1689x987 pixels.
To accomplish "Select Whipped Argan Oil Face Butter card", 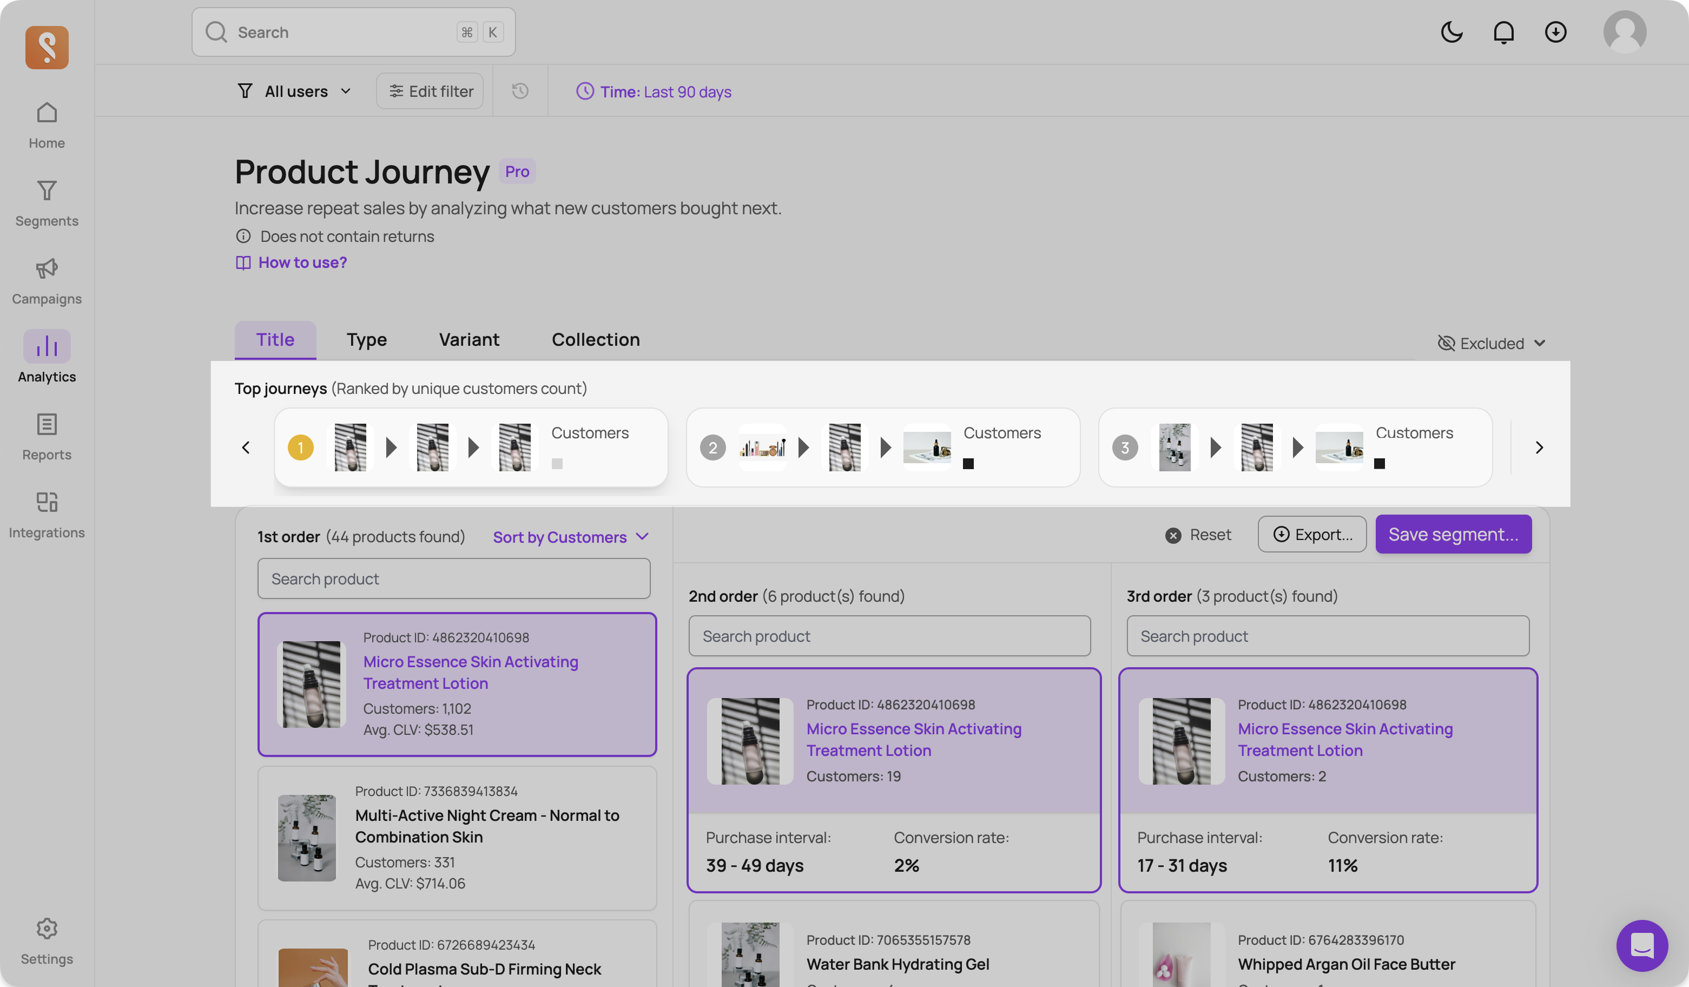I will (x=1328, y=944).
